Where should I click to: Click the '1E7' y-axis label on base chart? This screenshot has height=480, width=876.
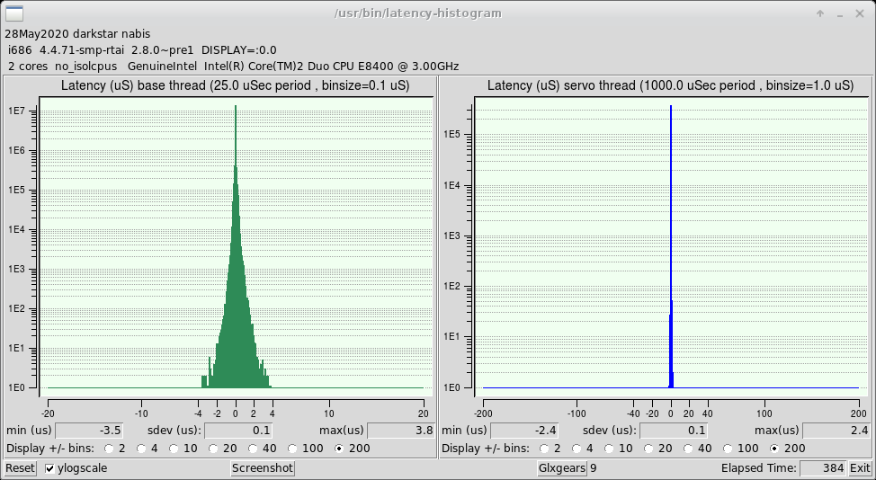pos(15,111)
